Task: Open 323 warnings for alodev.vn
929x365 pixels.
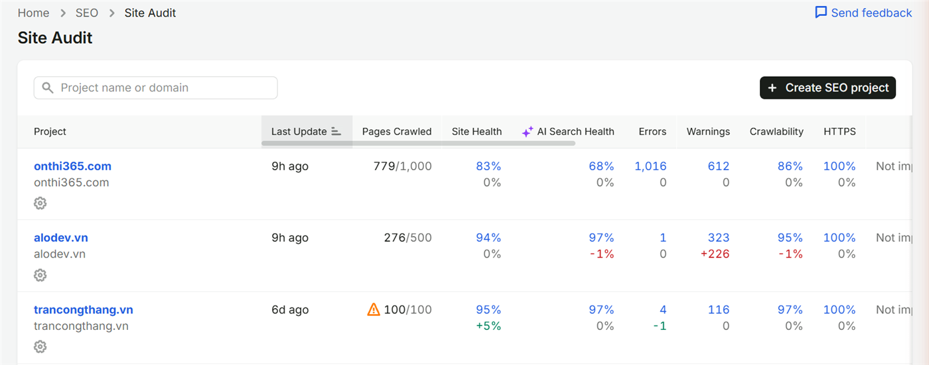Action: 719,238
